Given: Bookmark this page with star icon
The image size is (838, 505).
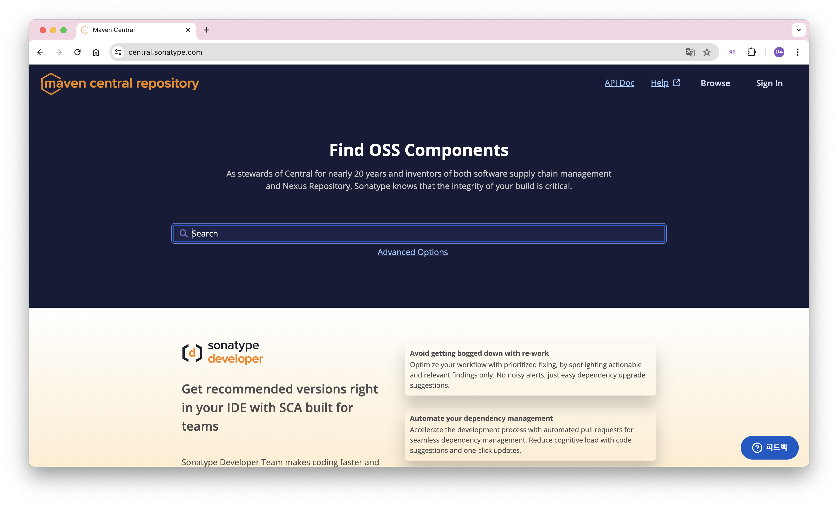Looking at the screenshot, I should pyautogui.click(x=707, y=52).
